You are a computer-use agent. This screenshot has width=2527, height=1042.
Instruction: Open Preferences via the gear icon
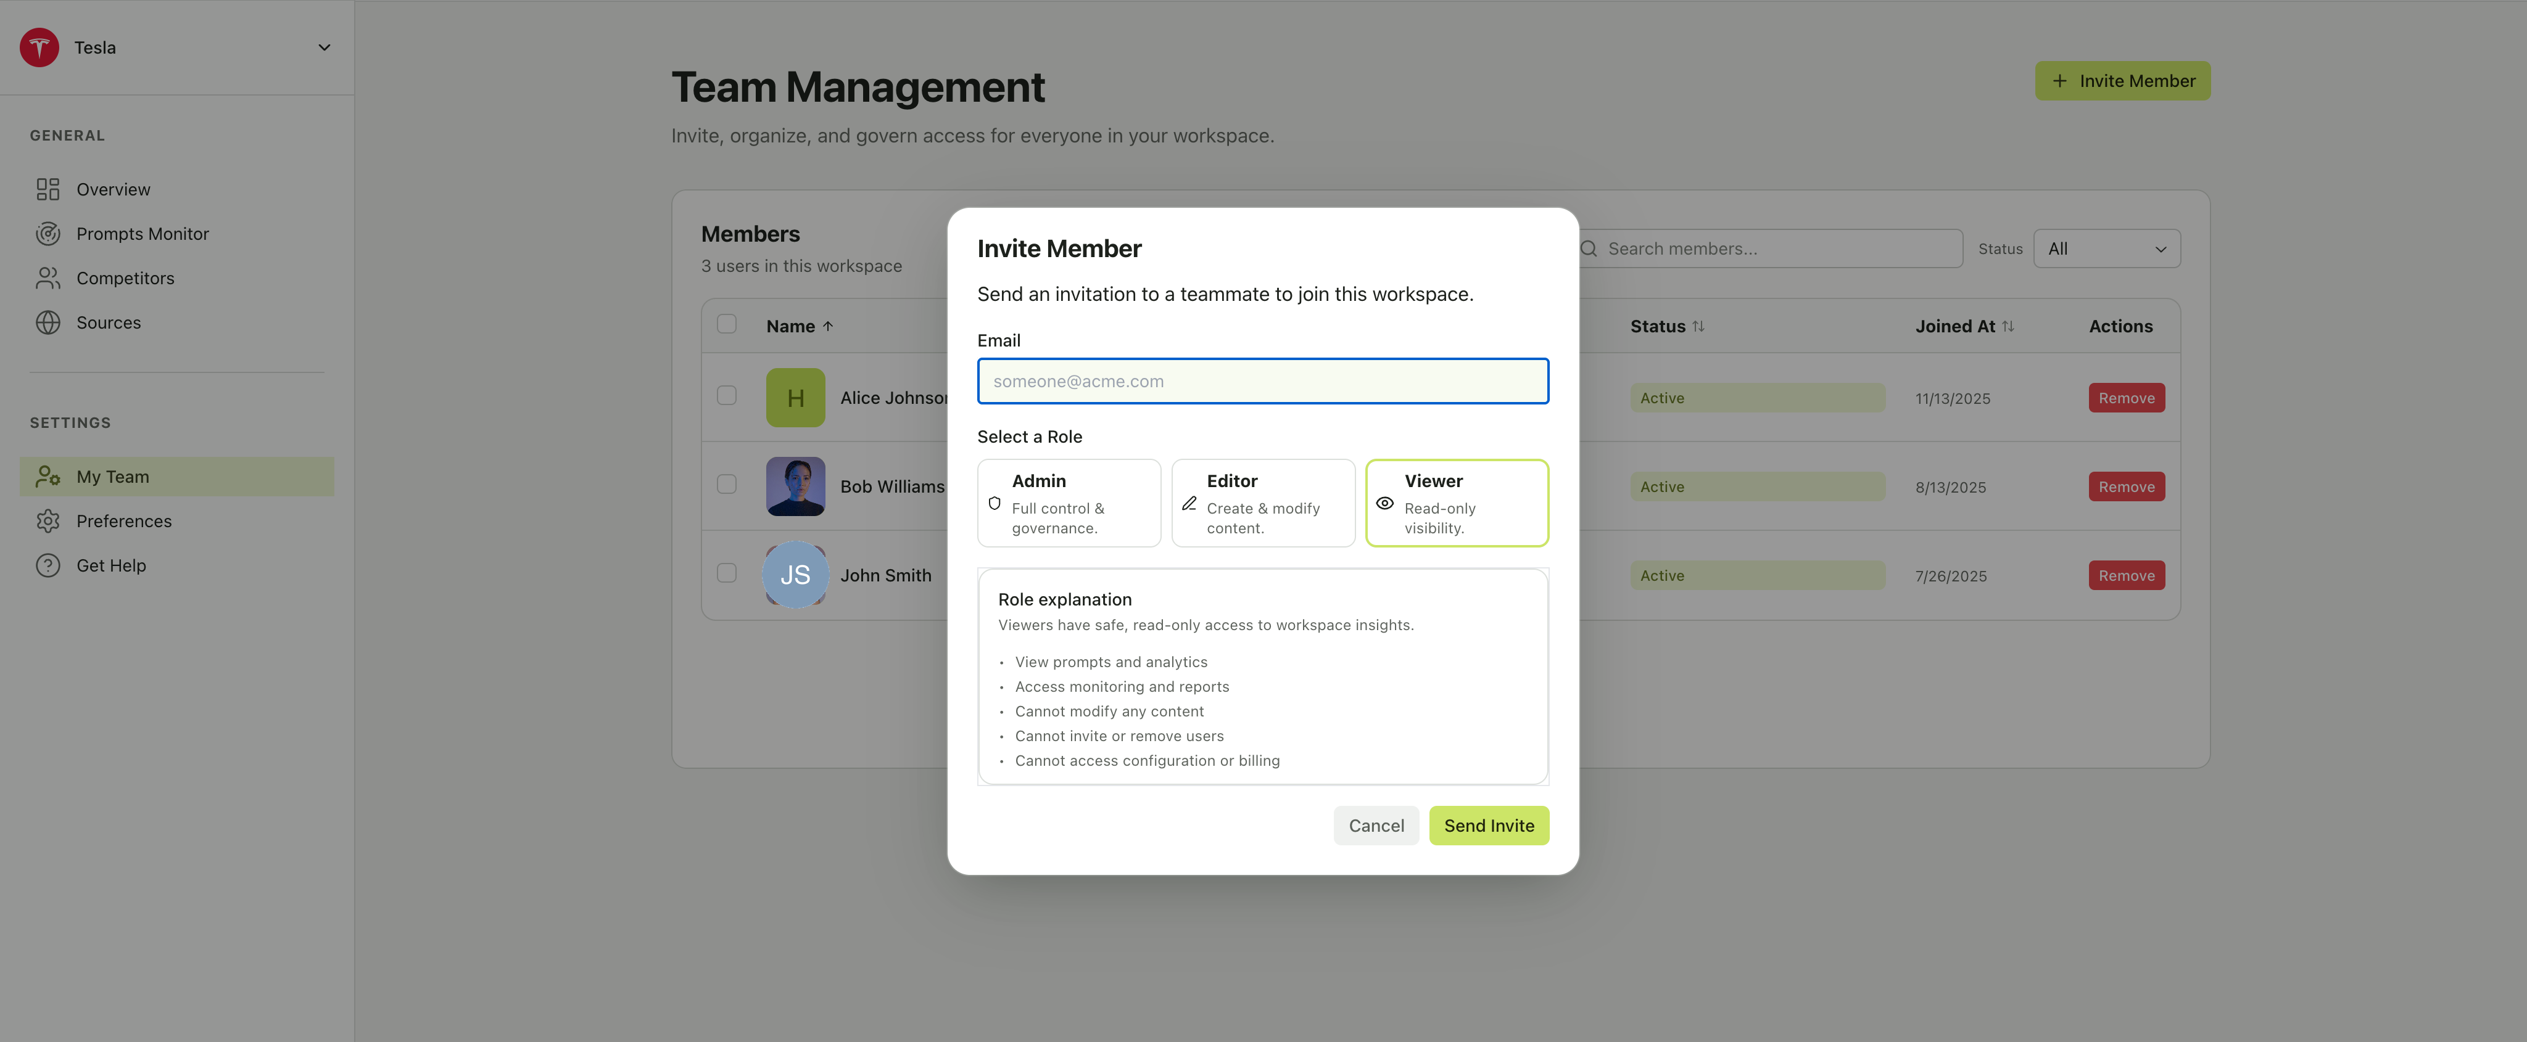[x=48, y=520]
